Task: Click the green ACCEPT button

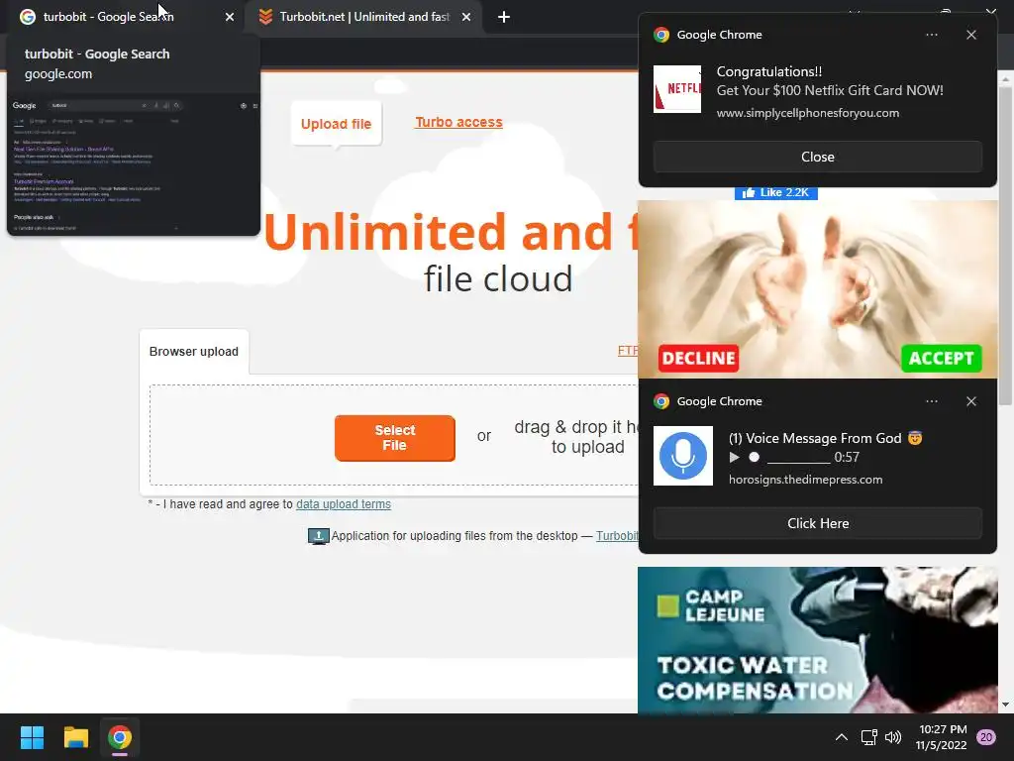Action: click(941, 358)
